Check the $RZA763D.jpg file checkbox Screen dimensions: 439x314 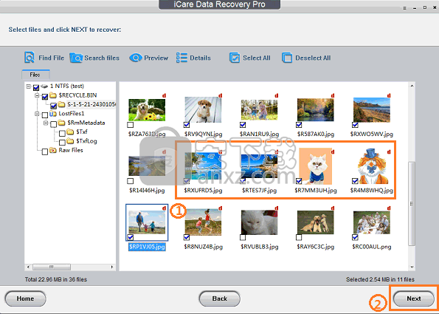[x=130, y=125]
